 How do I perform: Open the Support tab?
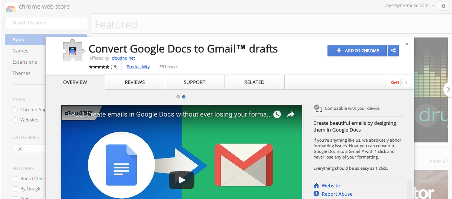[194, 82]
